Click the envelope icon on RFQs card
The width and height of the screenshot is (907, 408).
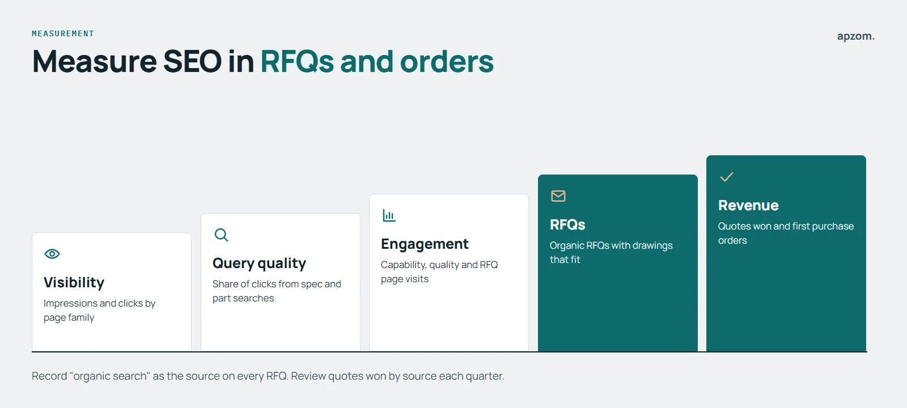[558, 196]
